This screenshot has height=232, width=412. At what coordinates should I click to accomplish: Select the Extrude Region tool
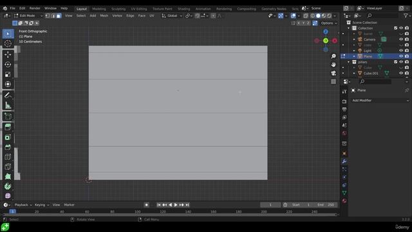8,127
